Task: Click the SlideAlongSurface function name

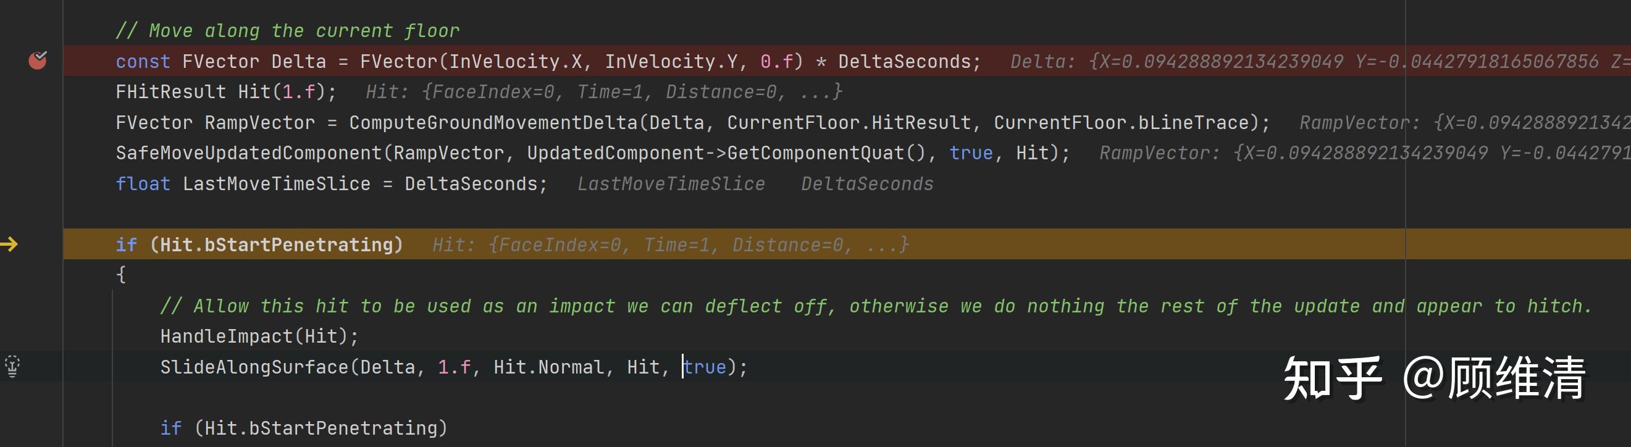Action: tap(254, 367)
